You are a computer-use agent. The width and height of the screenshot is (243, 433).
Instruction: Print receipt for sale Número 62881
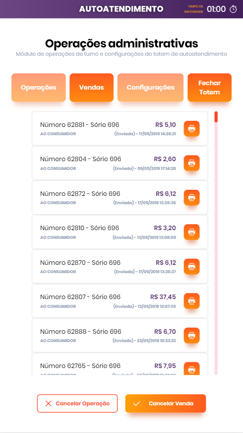(192, 129)
